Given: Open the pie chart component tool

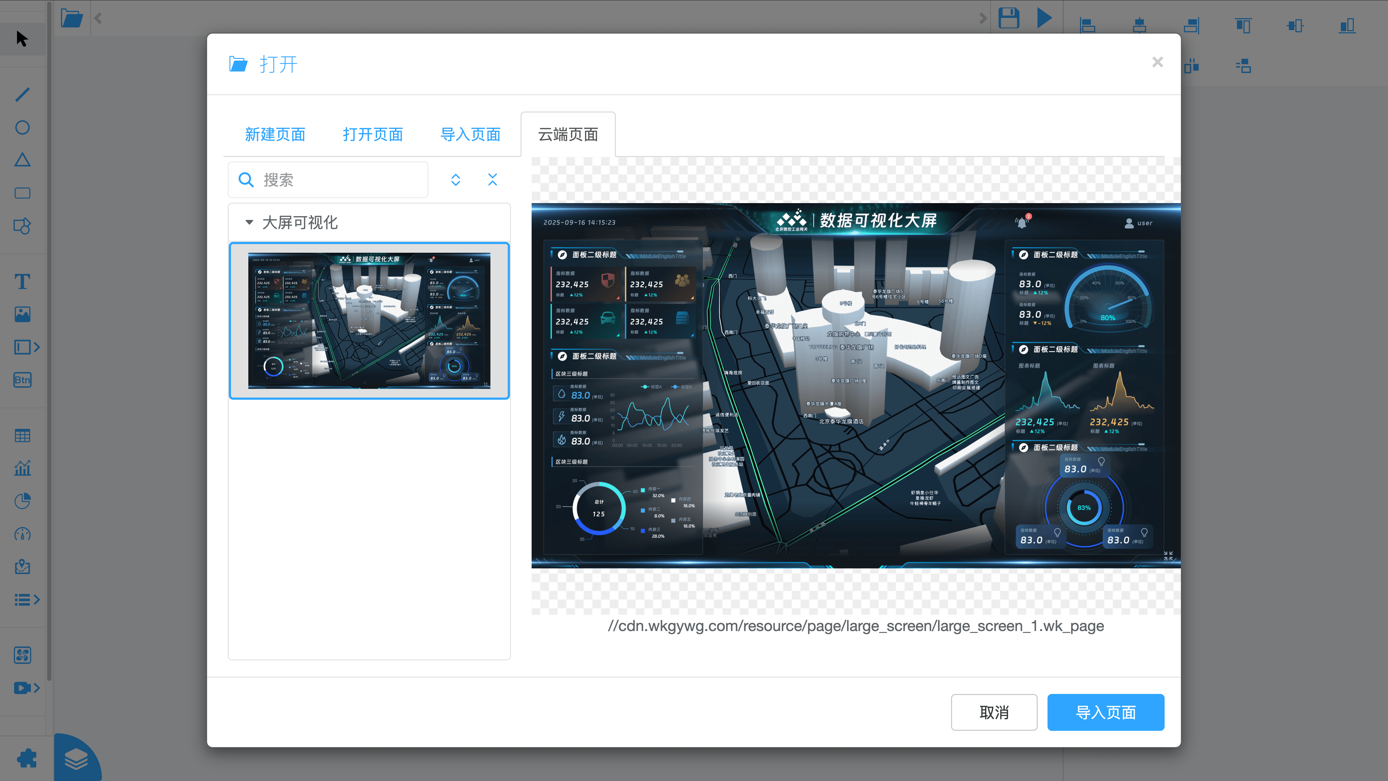Looking at the screenshot, I should [x=23, y=501].
